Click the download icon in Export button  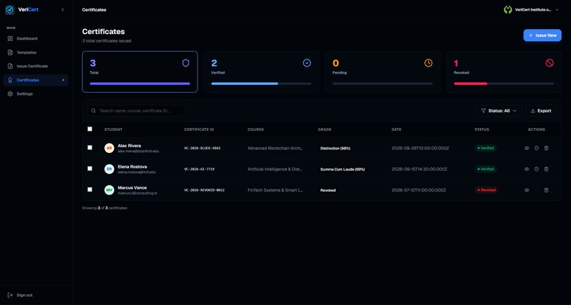(x=533, y=110)
